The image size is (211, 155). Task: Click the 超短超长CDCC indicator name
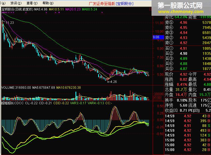12,103
